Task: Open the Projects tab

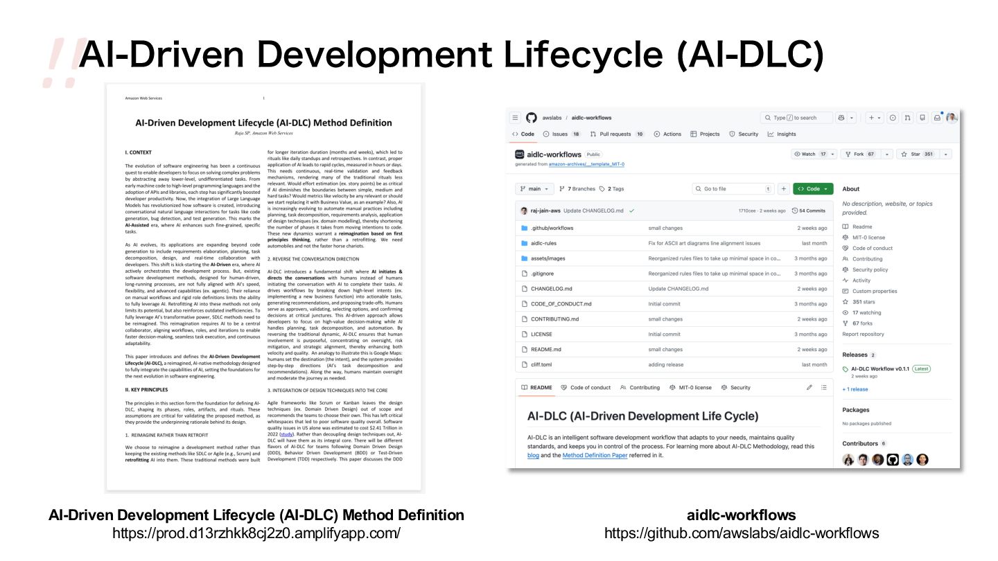Action: click(705, 134)
